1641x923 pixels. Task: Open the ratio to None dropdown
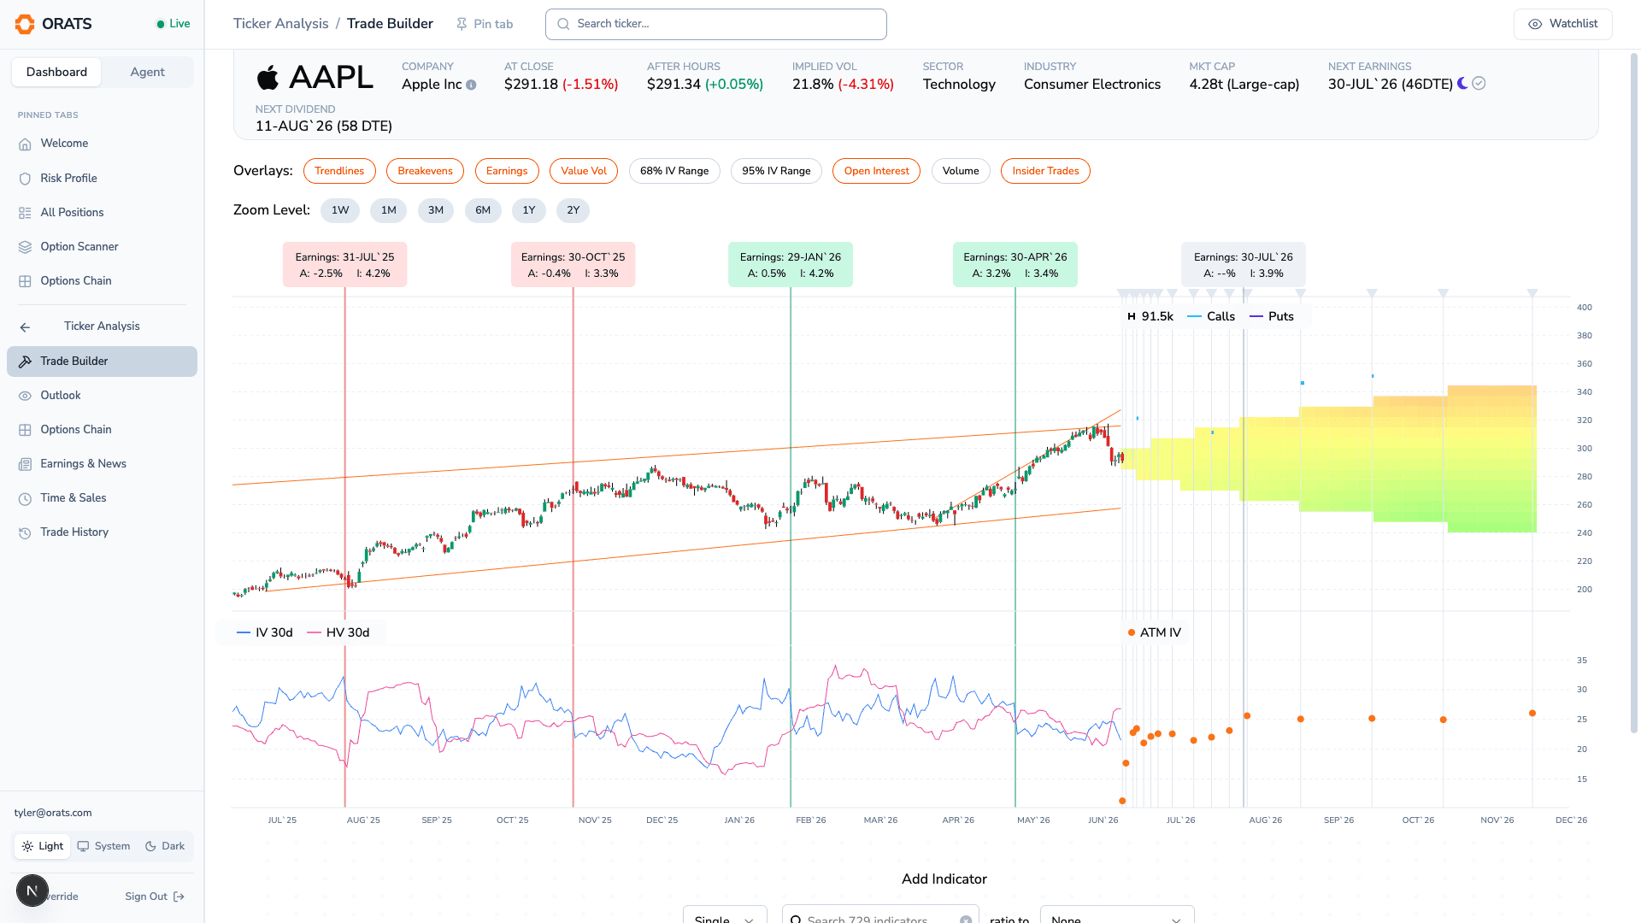point(1116,914)
